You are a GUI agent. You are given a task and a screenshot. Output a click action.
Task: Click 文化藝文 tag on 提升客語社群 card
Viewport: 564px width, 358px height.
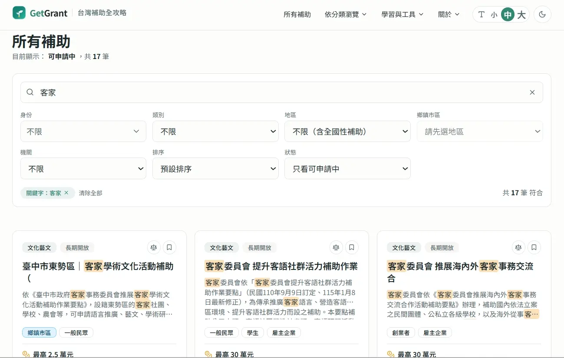[221, 248]
